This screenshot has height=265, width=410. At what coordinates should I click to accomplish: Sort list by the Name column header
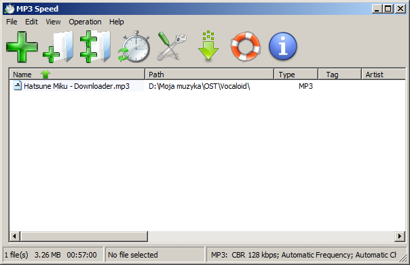point(77,75)
